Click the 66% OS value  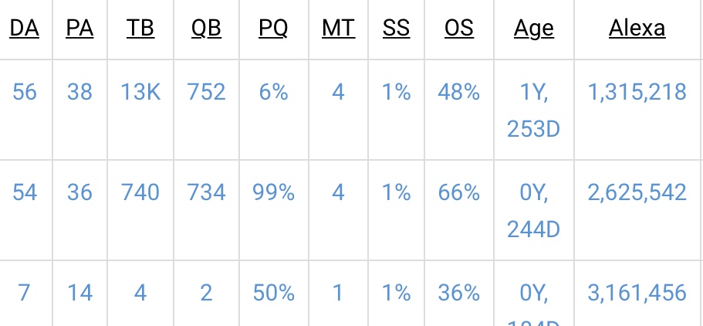[459, 192]
